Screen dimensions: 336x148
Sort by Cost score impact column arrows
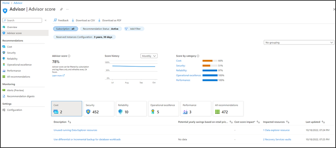(258, 122)
